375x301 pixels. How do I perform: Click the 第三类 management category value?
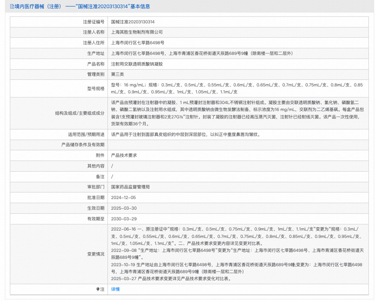(x=117, y=74)
